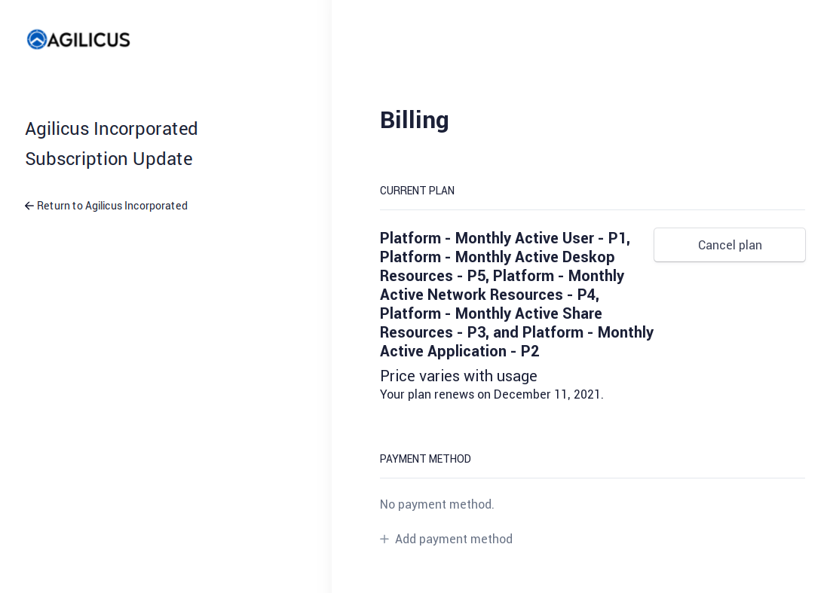830x593 pixels.
Task: Click 'Active Application - P2' plan text
Action: 459,351
